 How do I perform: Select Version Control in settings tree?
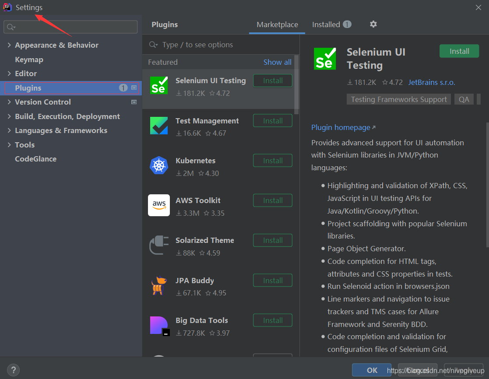pos(43,102)
